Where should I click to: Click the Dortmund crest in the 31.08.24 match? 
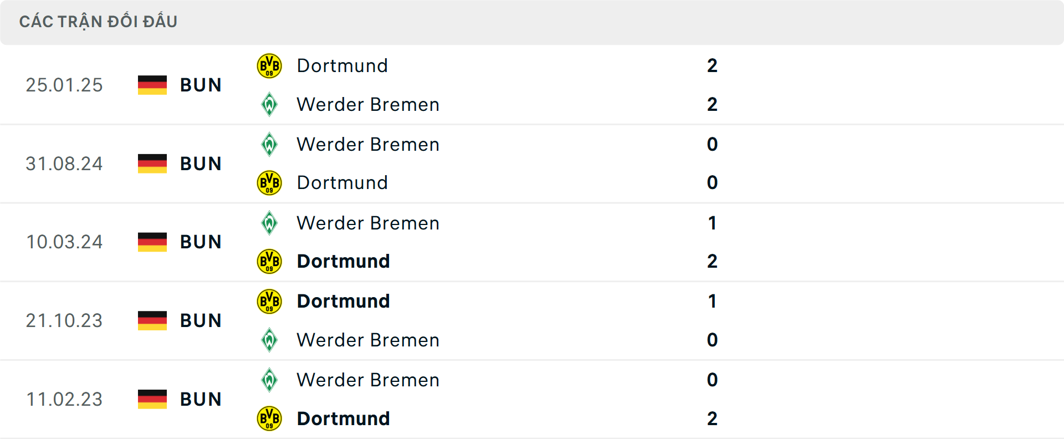coord(269,182)
